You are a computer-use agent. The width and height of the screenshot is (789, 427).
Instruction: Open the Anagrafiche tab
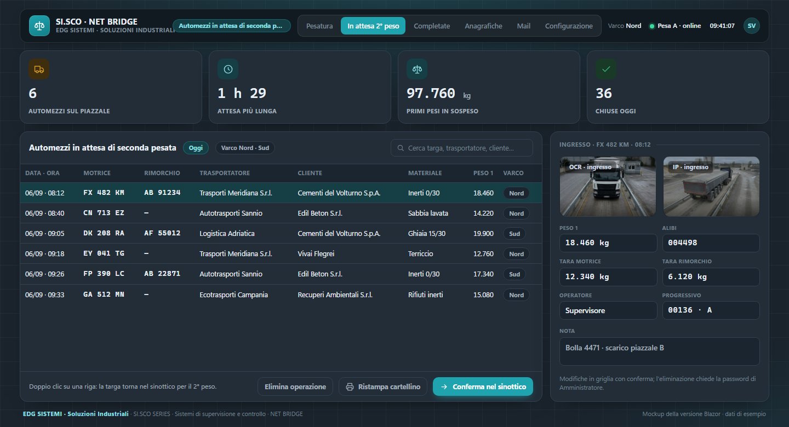483,26
